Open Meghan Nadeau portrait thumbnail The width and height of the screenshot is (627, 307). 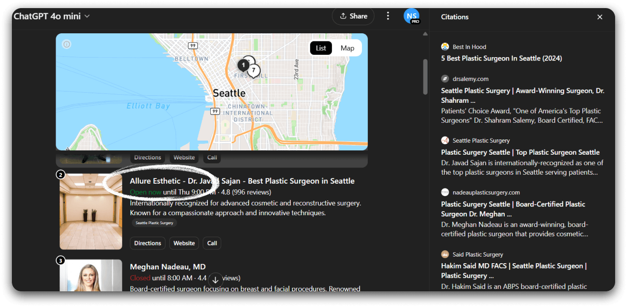(91, 276)
